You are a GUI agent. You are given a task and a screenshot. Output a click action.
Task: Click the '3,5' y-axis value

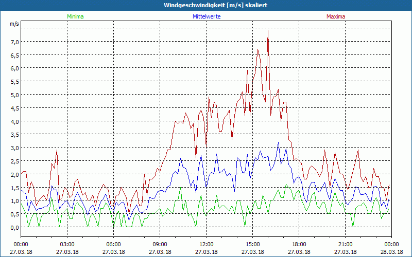click(14, 135)
